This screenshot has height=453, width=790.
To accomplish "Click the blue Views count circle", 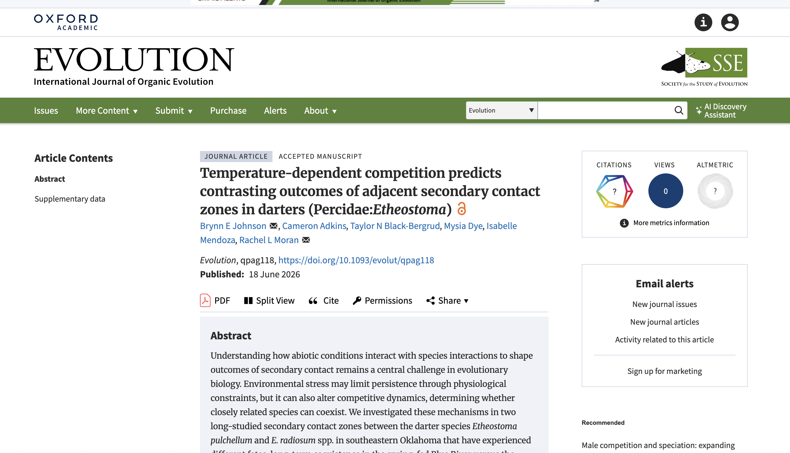I will [666, 191].
